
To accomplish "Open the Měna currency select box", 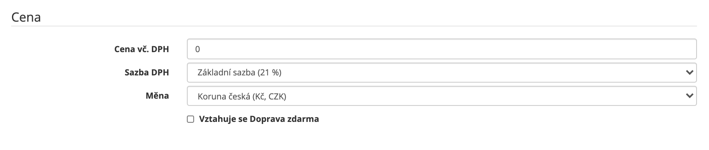I will click(x=442, y=96).
